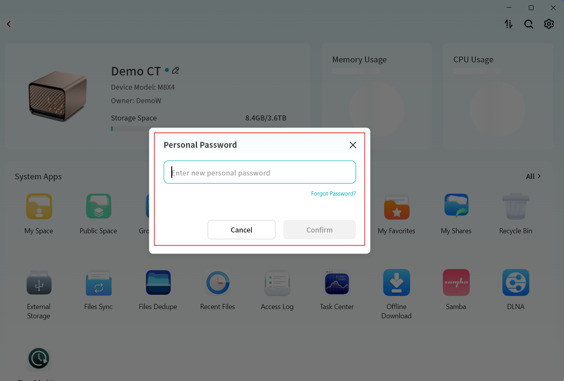Cancel the Personal Password dialog
The image size is (564, 381).
tap(242, 230)
